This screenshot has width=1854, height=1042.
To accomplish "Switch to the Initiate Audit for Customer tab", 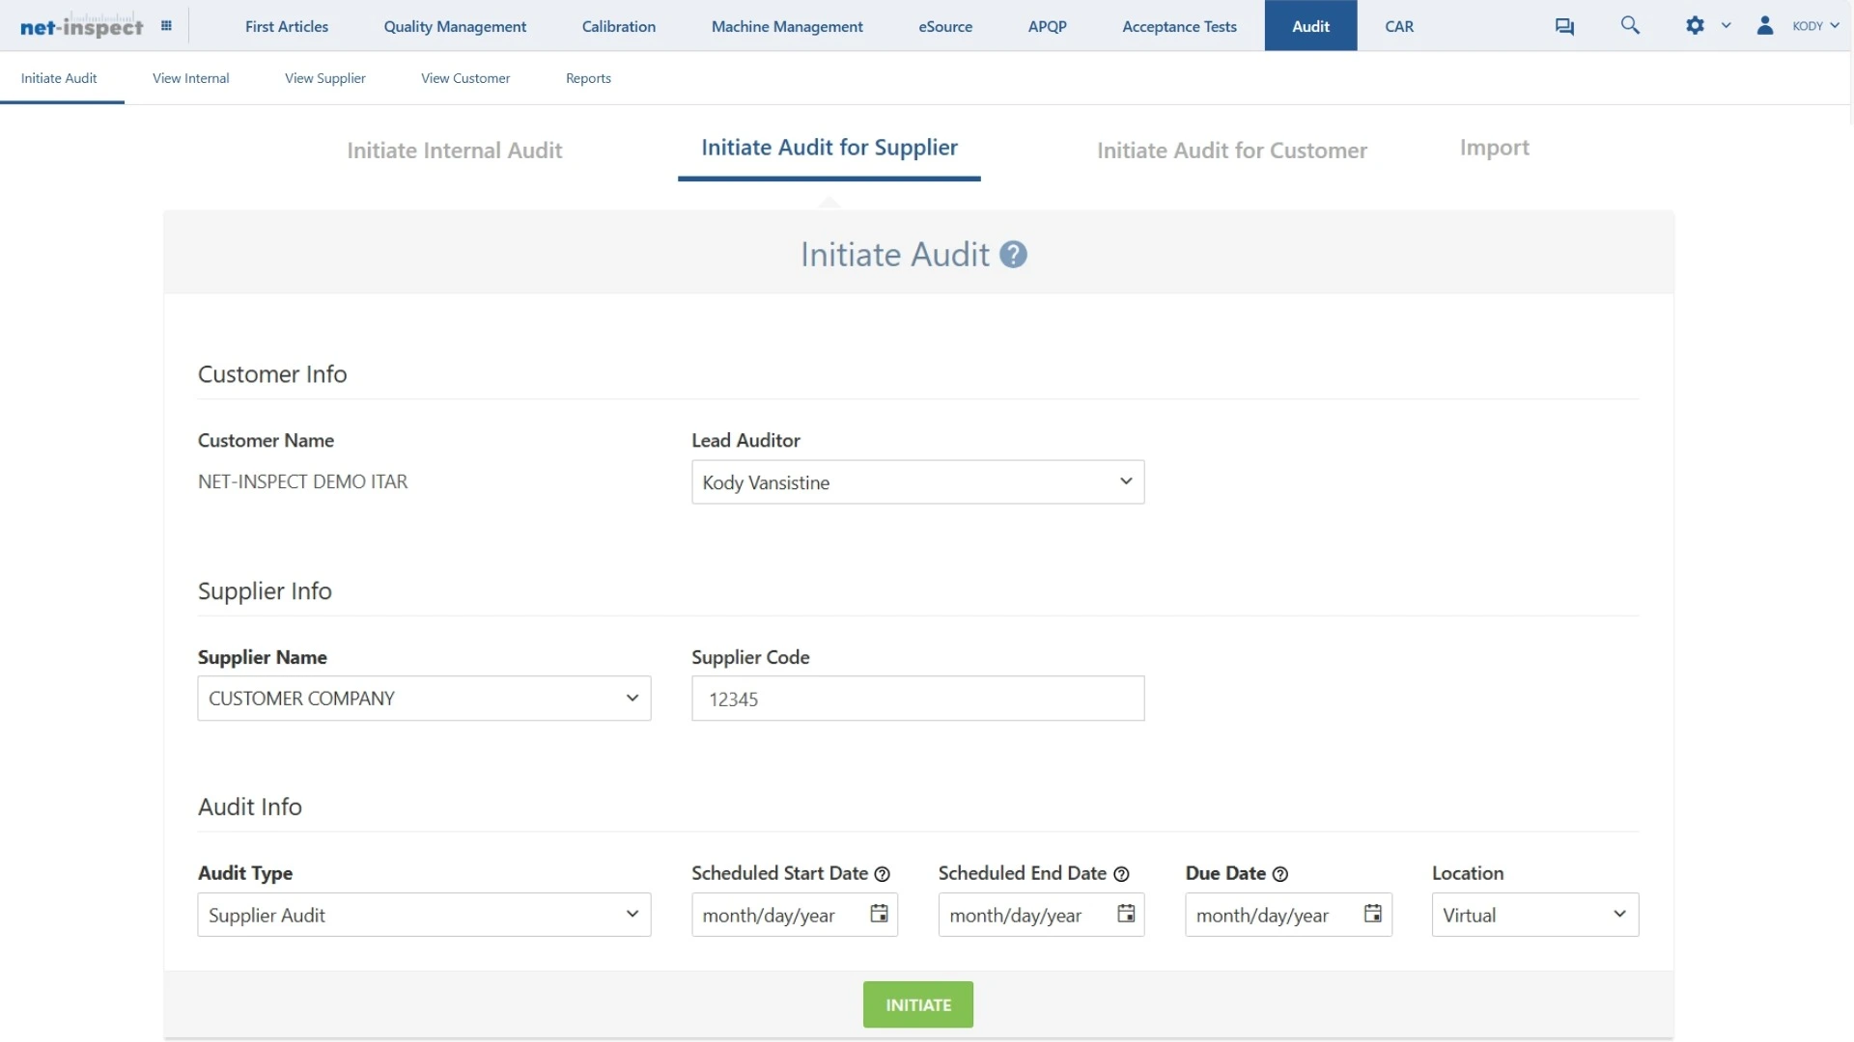I will tap(1232, 151).
